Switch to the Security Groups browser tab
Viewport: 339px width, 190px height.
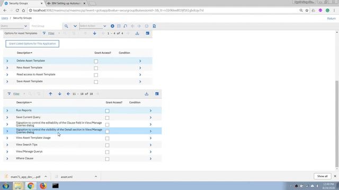click(23, 3)
